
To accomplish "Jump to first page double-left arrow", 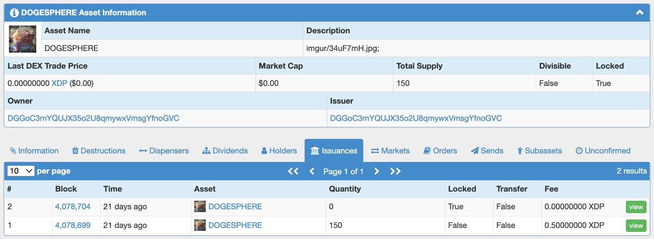I will [x=293, y=171].
